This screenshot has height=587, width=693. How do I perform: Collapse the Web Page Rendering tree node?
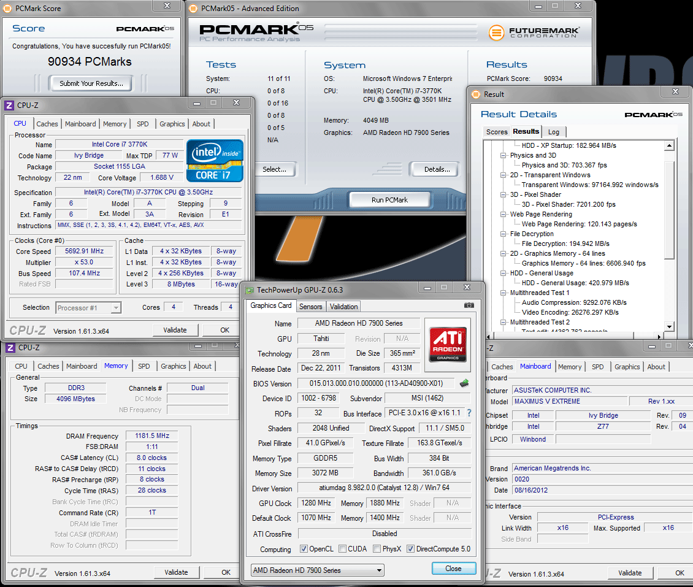(503, 215)
